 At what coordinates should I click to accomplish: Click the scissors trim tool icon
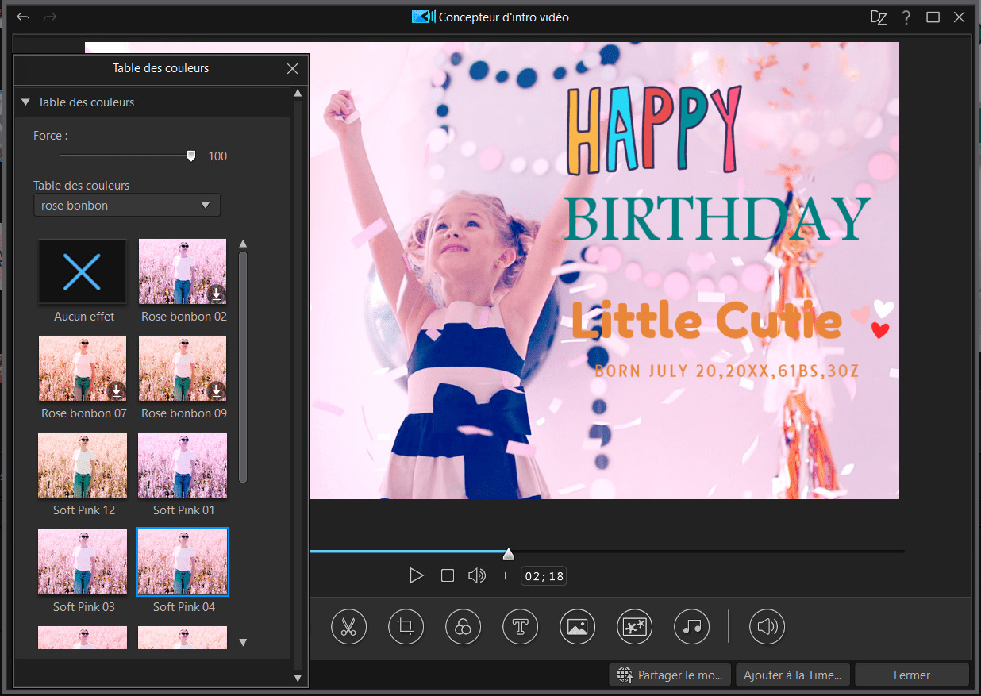tap(348, 627)
